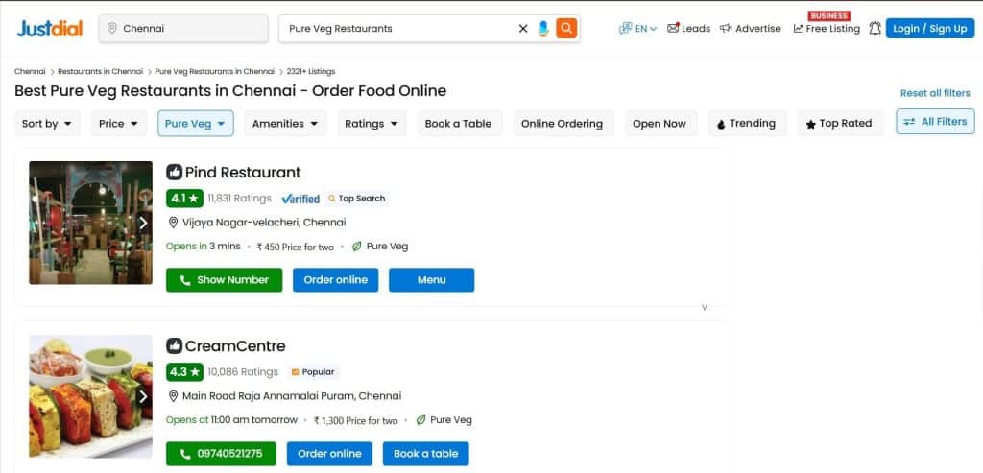
Task: Go to Pure Veg Restaurants in Chennai breadcrumb
Action: click(x=214, y=71)
